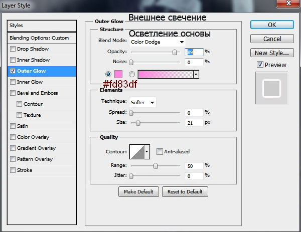Enable the Gradient Overlay checkbox

pos(13,148)
